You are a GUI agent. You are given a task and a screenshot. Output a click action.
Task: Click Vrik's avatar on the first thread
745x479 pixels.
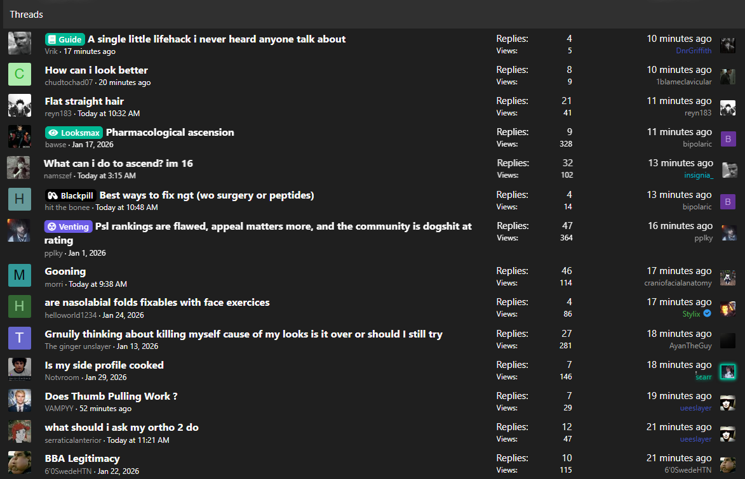point(20,43)
